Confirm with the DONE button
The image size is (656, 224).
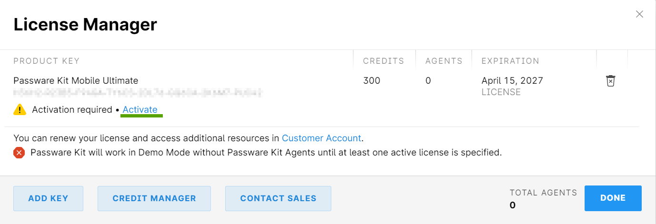tap(613, 198)
